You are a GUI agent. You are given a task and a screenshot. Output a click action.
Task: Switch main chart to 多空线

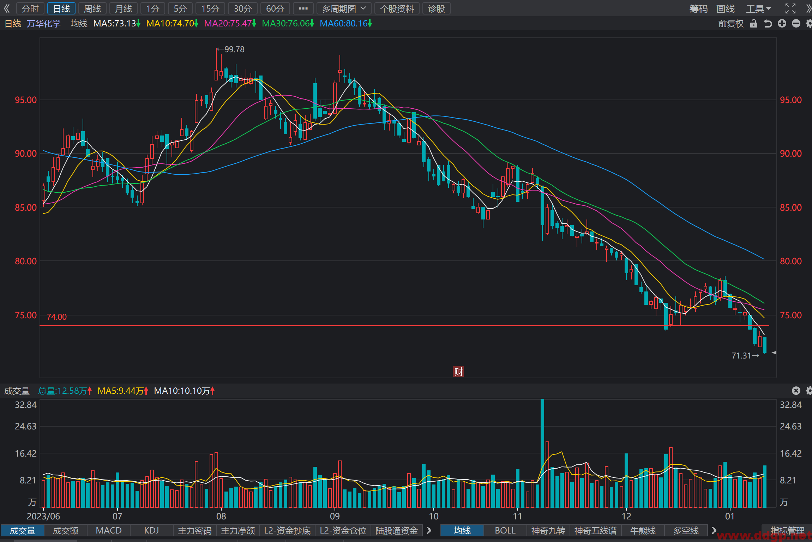tap(686, 530)
